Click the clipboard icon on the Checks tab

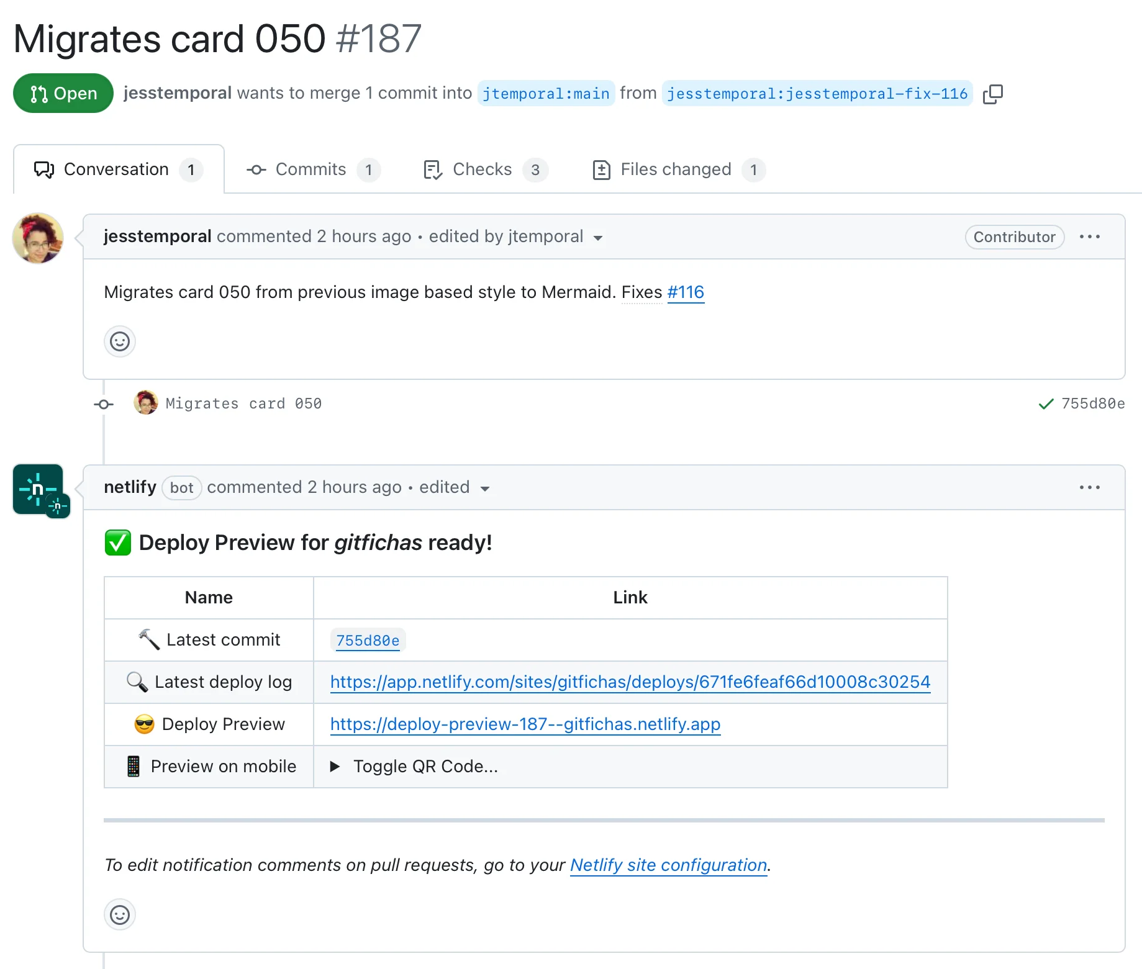432,169
